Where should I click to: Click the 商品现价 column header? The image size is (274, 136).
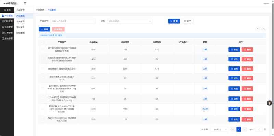coord(125,42)
